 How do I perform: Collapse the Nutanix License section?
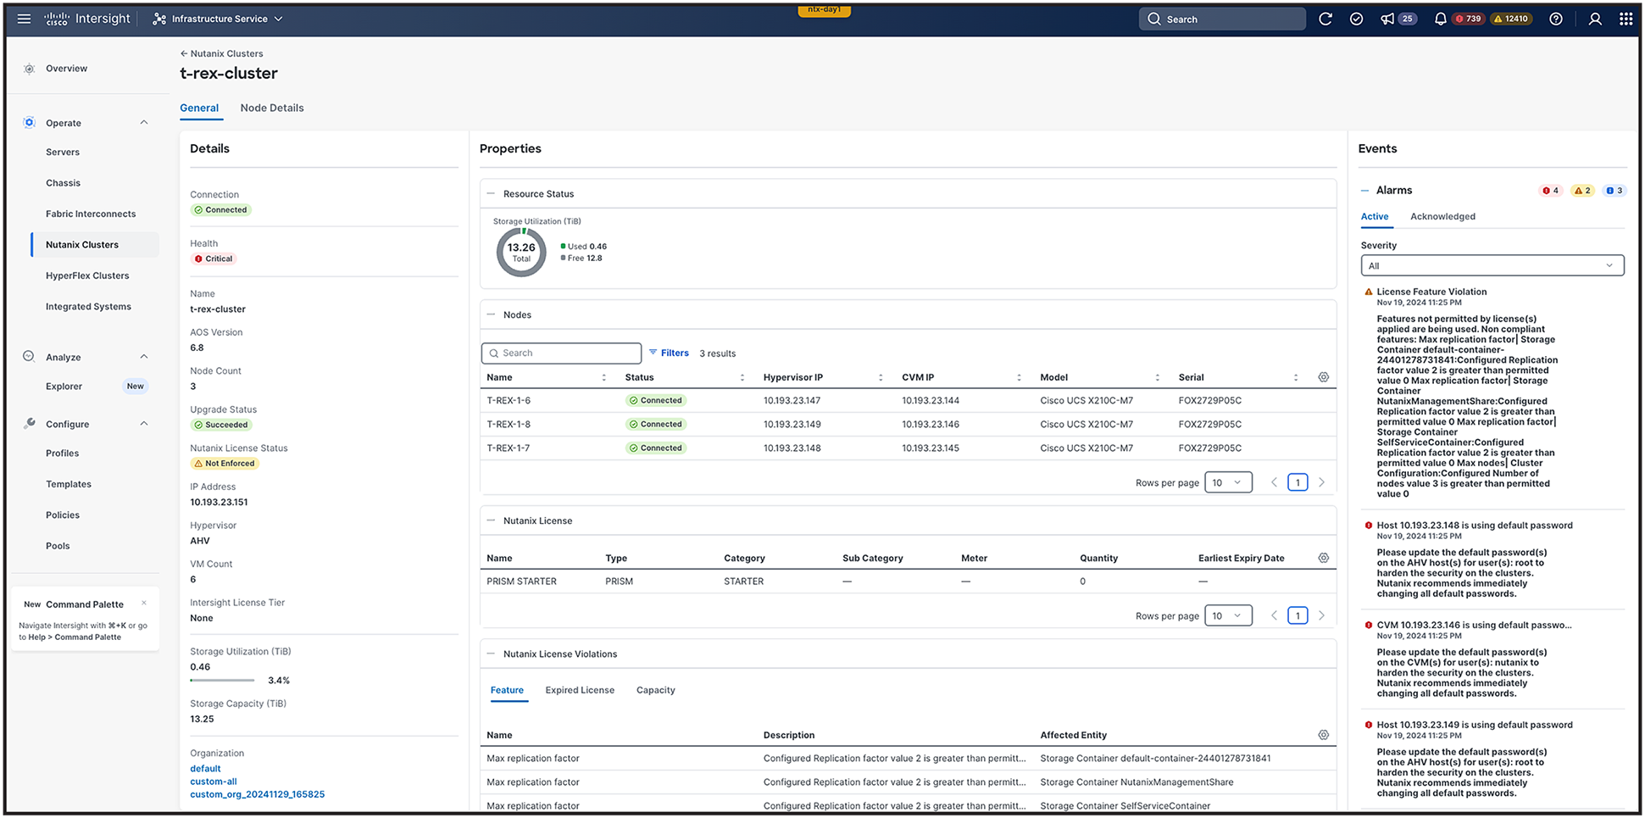click(491, 520)
